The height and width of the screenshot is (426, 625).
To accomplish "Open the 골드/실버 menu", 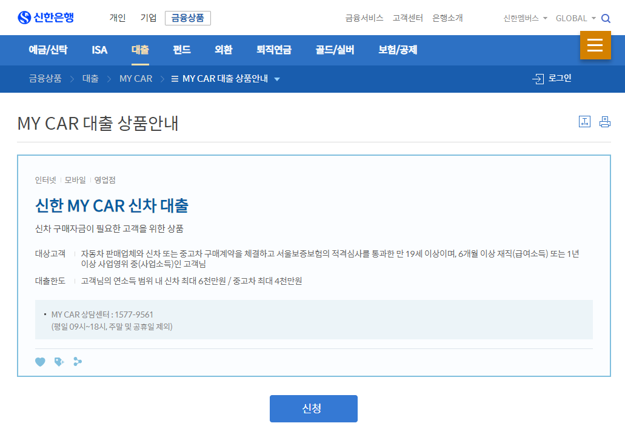I will 335,50.
